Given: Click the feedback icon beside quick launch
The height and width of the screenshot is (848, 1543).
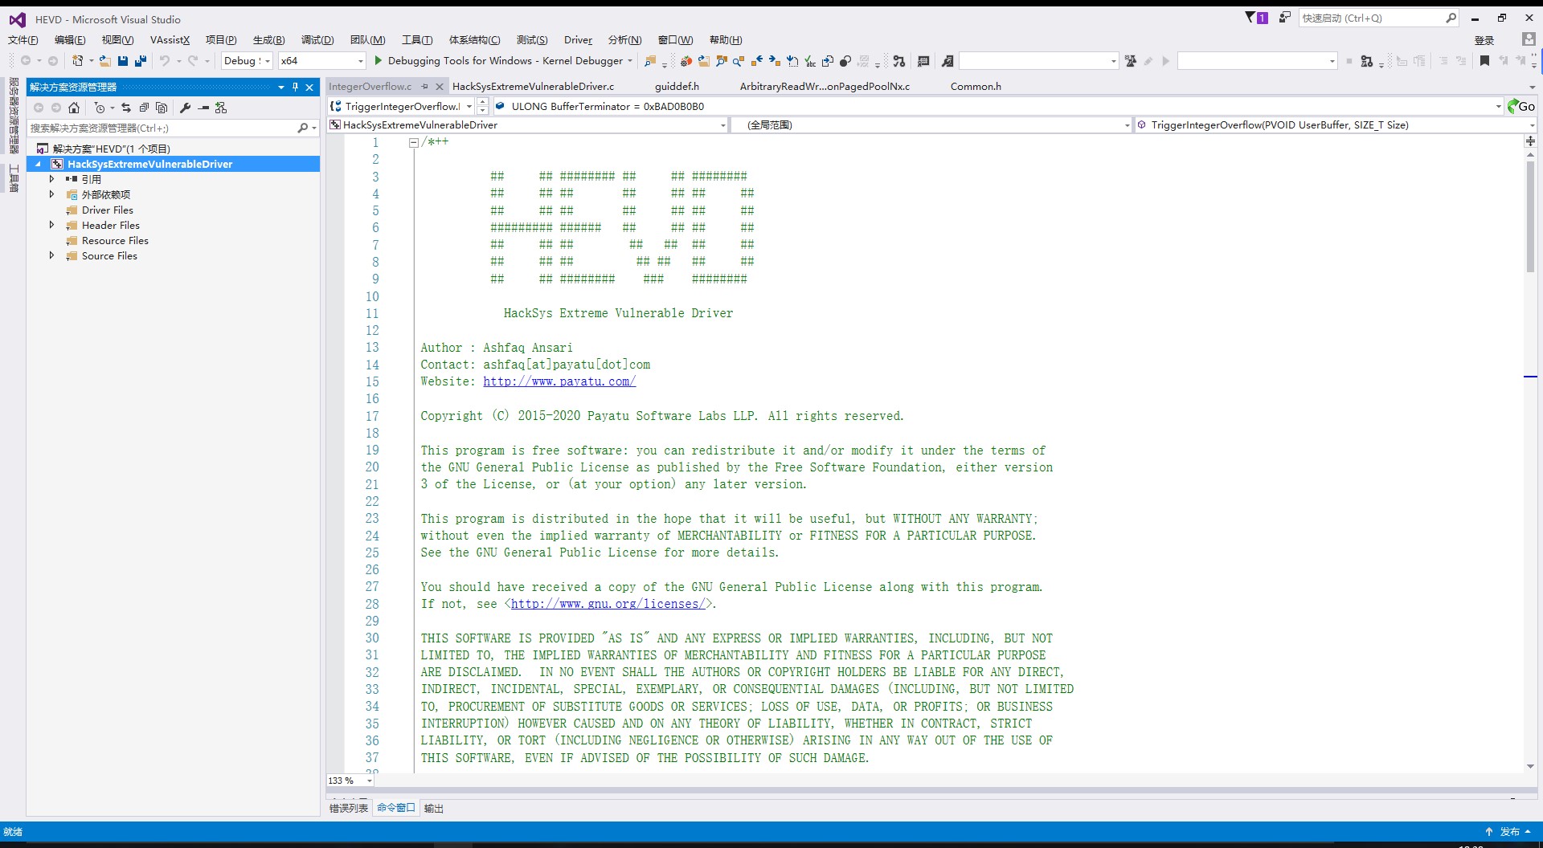Looking at the screenshot, I should [x=1285, y=18].
